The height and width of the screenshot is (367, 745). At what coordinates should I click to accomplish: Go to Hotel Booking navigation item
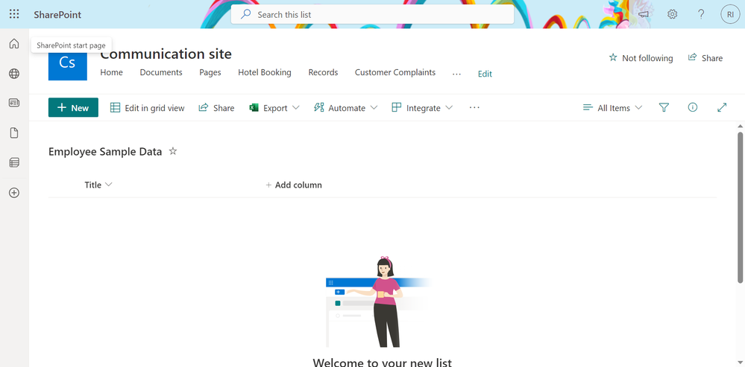coord(265,72)
